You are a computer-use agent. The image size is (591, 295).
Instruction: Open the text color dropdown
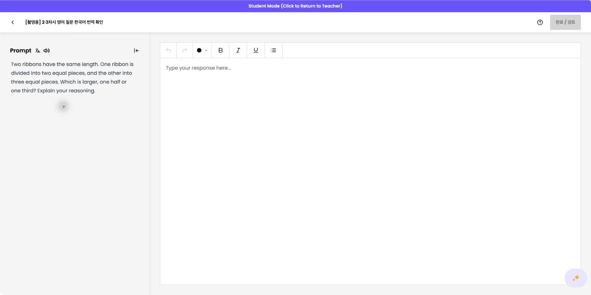(x=202, y=50)
